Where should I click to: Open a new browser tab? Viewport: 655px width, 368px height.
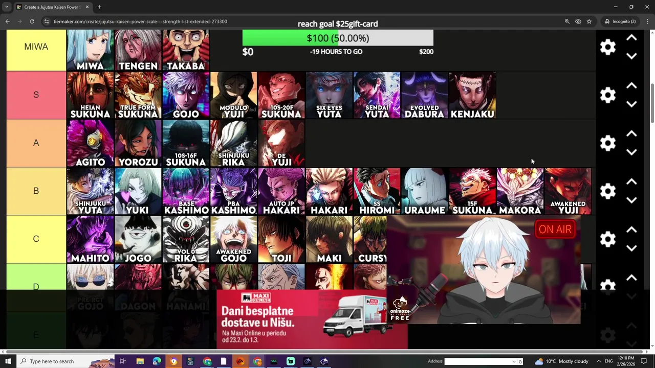click(99, 7)
